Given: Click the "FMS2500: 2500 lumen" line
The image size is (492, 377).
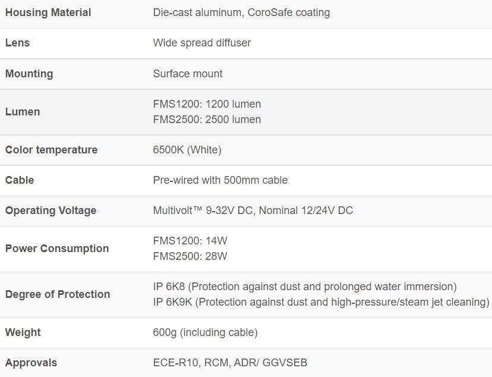Looking at the screenshot, I should point(207,120).
